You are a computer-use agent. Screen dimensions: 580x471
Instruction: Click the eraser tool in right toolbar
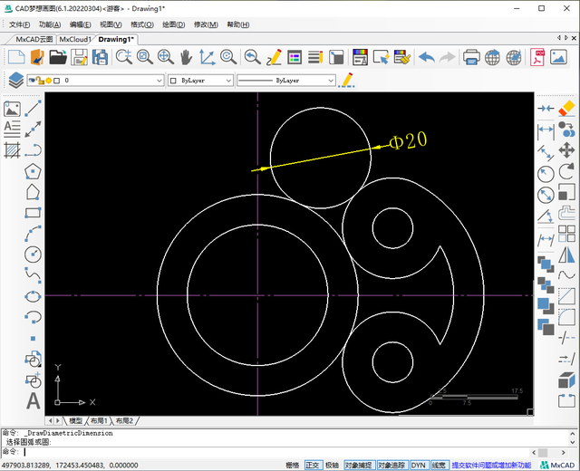click(567, 108)
